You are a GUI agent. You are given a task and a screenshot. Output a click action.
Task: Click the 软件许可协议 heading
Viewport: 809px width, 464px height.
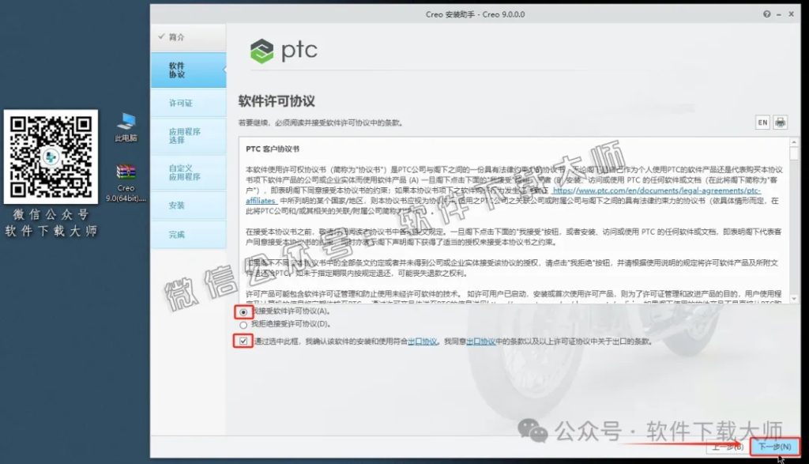277,101
